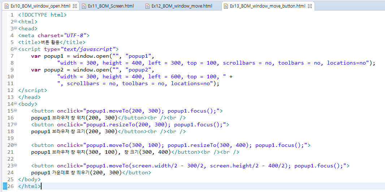Collapse the body tag fold on line 14
This screenshot has height=192, width=385.
point(15,104)
